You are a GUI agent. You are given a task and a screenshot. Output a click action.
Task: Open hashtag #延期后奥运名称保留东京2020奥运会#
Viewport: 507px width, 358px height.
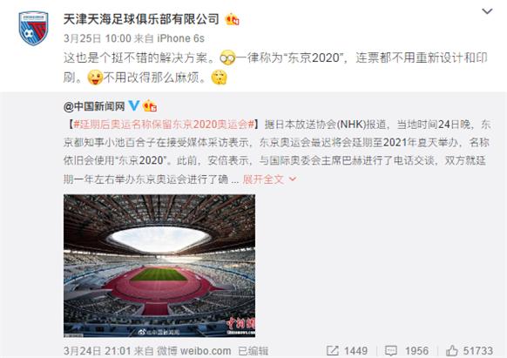(165, 125)
